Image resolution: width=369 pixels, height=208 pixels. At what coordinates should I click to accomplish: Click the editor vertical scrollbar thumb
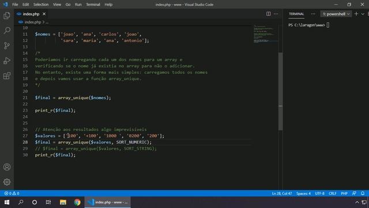pyautogui.click(x=280, y=91)
